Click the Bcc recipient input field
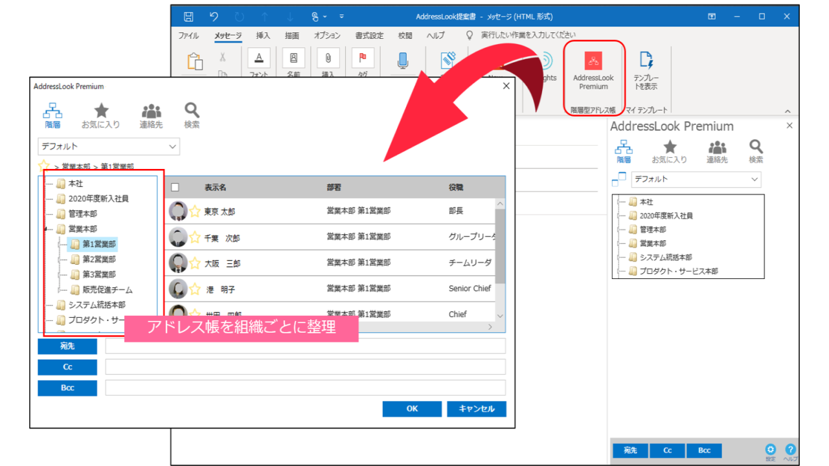The width and height of the screenshot is (829, 466). click(x=306, y=388)
